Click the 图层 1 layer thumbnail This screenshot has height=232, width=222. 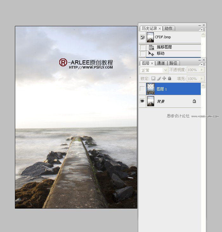[151, 89]
